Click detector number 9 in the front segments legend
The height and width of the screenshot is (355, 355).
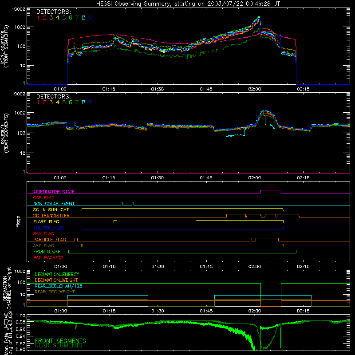pos(90,17)
